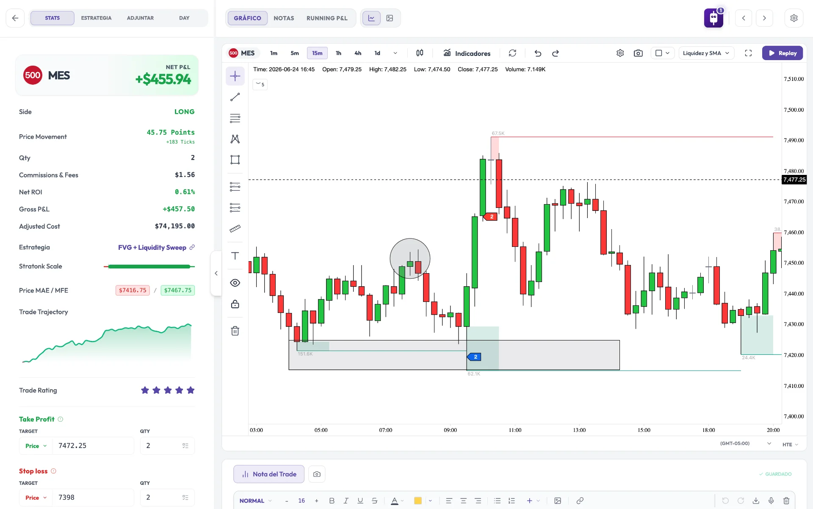Viewport: 813px width, 509px height.
Task: Toggle bold text formatting in note editor
Action: coord(332,501)
